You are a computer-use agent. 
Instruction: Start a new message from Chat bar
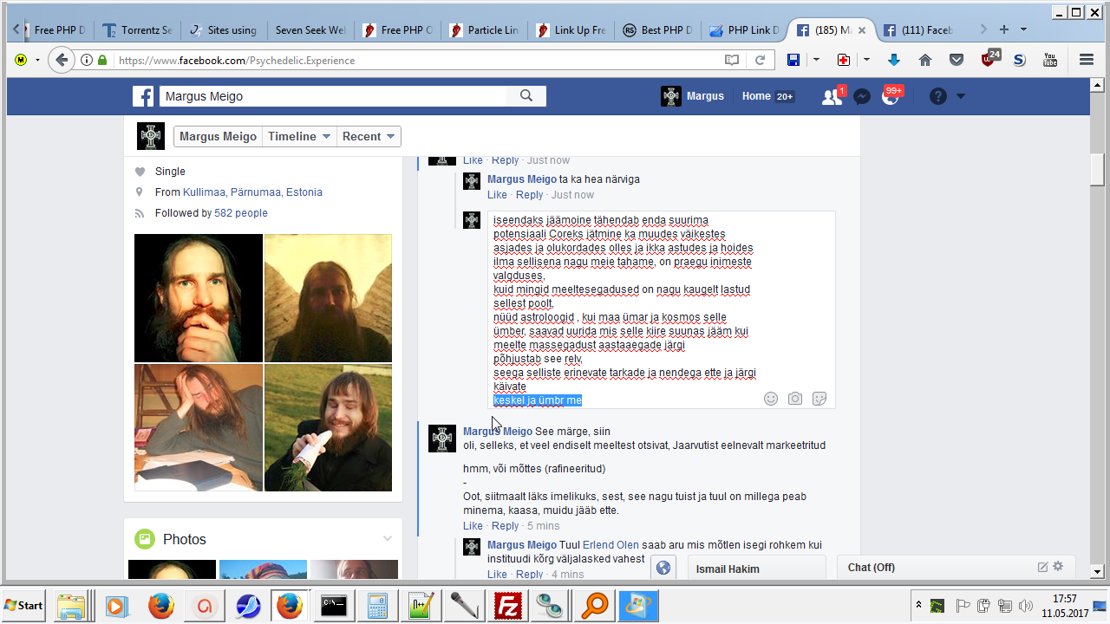pos(1043,567)
